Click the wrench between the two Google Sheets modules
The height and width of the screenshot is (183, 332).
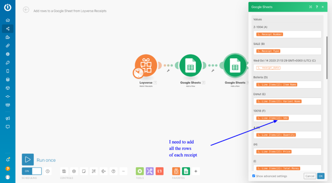(x=213, y=71)
